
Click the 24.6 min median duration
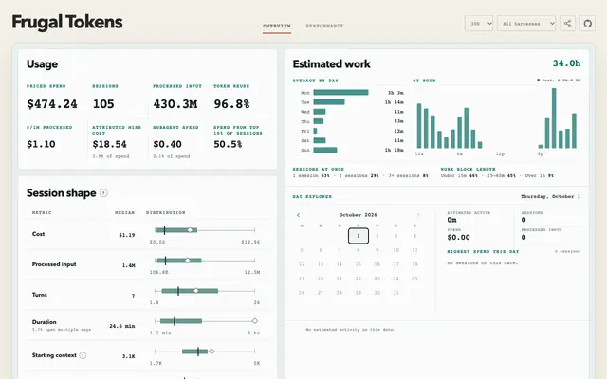coord(122,326)
